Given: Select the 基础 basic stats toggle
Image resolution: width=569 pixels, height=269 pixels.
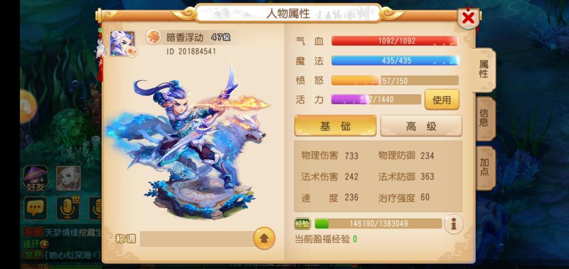Looking at the screenshot, I should coord(336,126).
